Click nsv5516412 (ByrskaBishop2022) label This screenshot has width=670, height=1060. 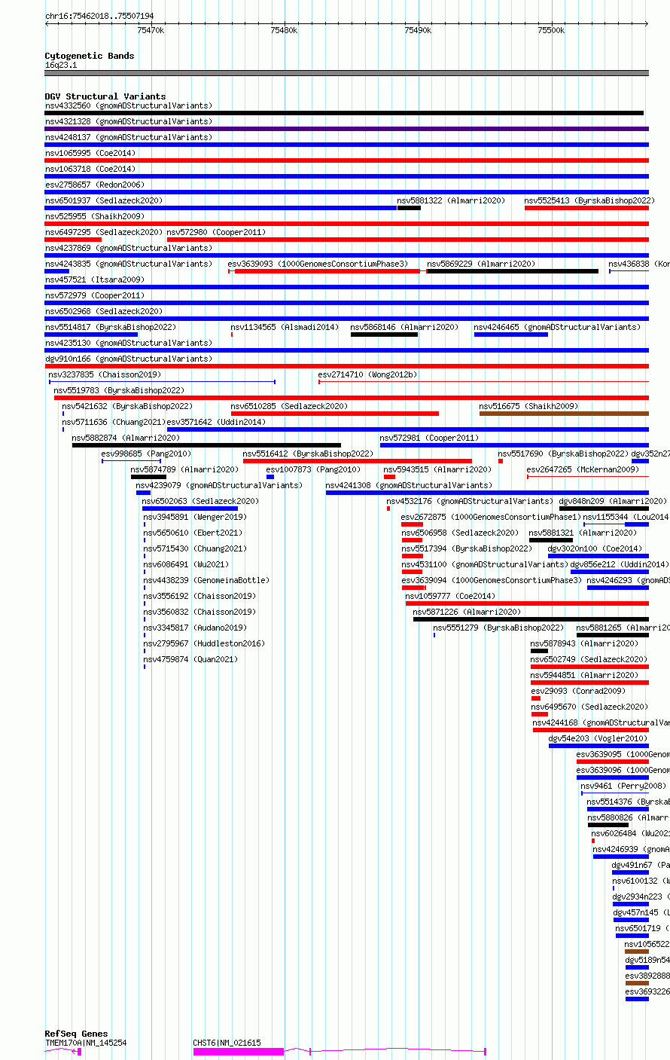[309, 454]
